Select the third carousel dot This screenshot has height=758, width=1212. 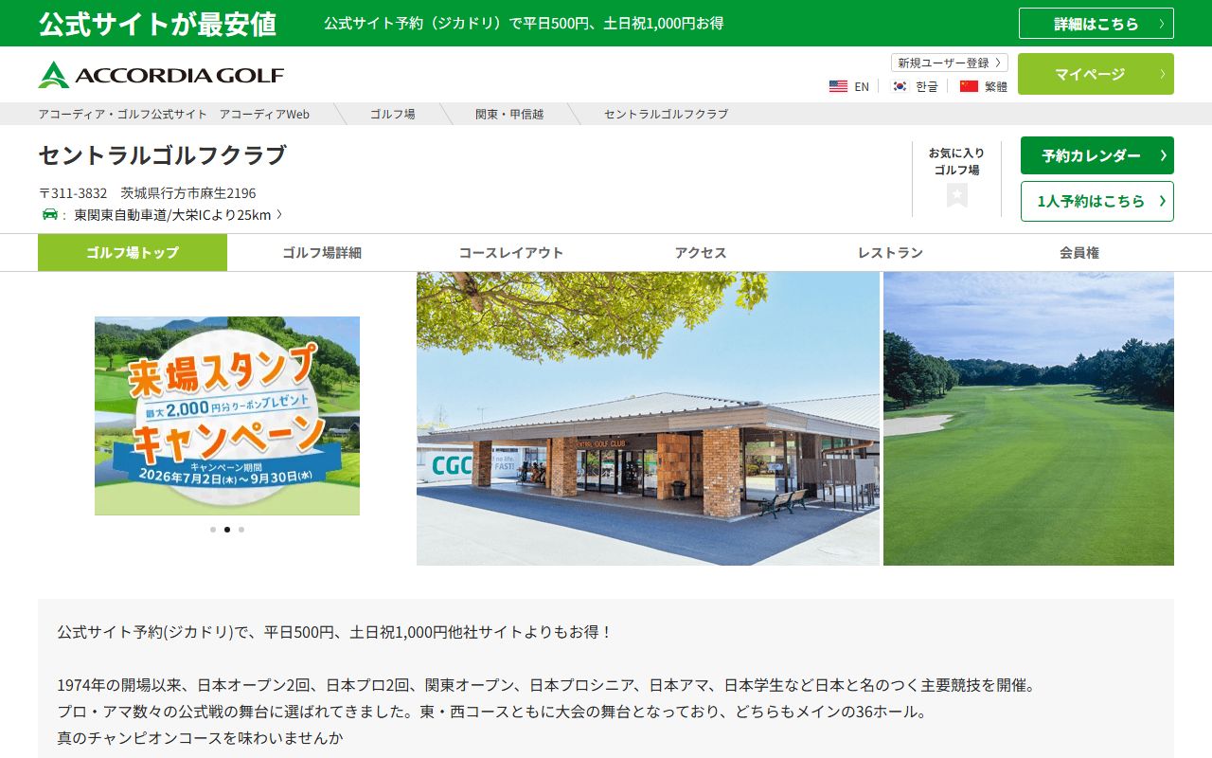click(241, 530)
